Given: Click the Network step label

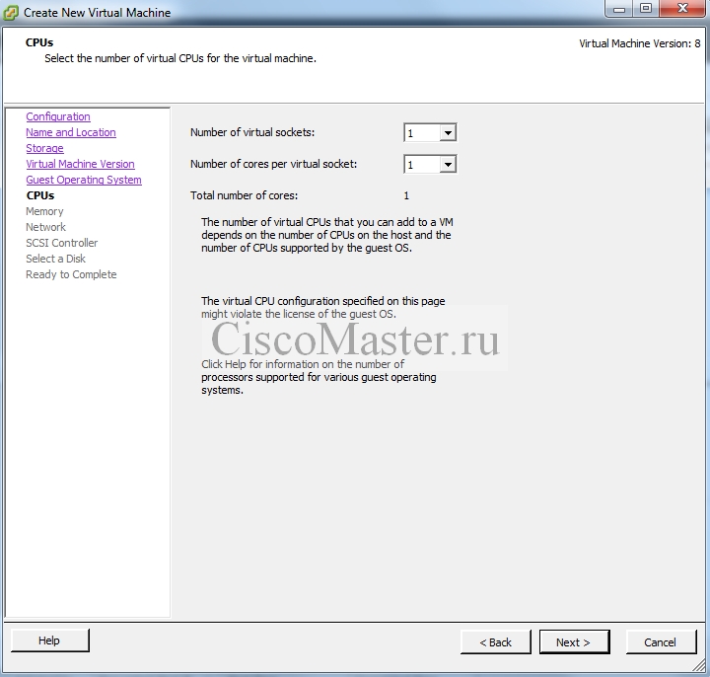Looking at the screenshot, I should coord(45,227).
